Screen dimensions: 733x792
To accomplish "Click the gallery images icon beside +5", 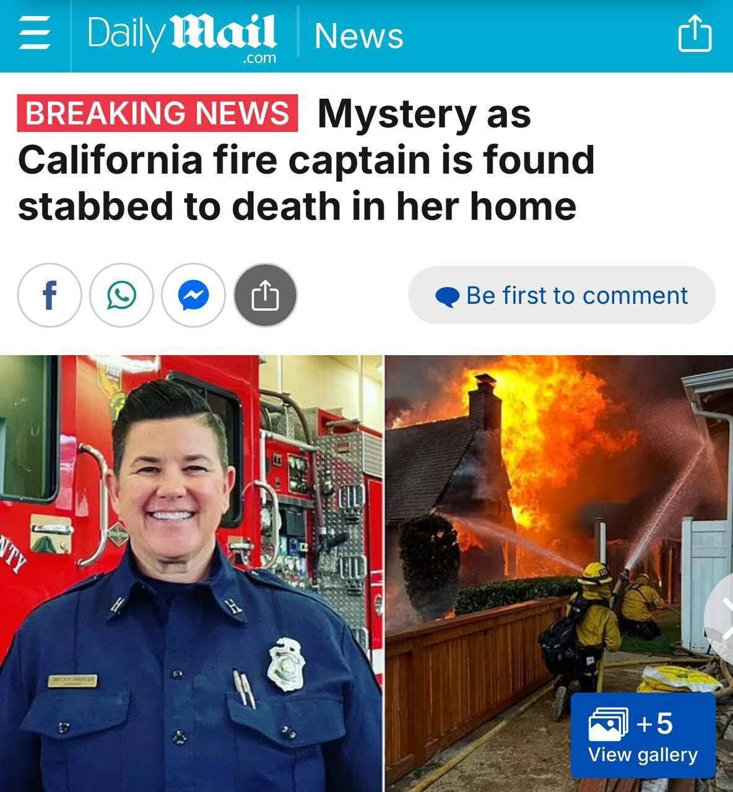I will (608, 724).
